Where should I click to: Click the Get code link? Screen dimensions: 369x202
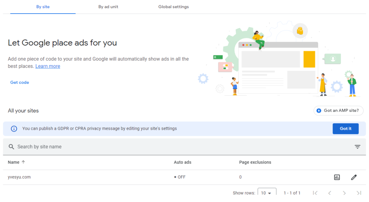(19, 82)
